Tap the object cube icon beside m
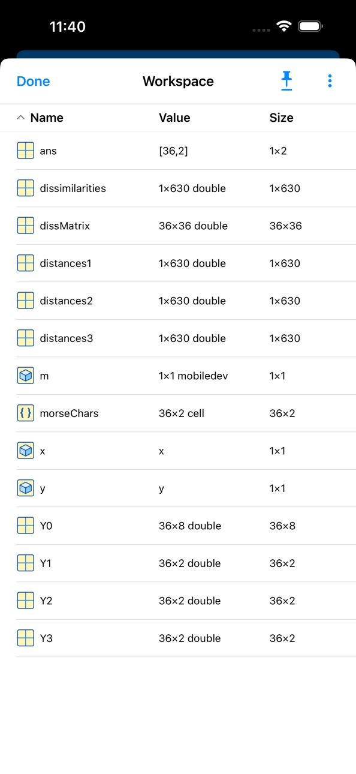The height and width of the screenshot is (774, 356). [25, 376]
